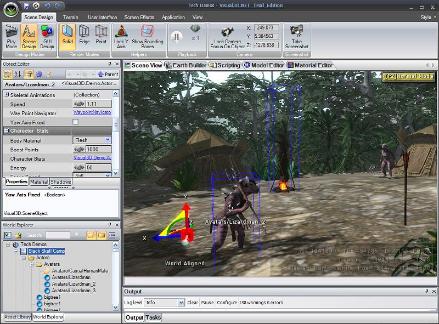Click the World Explorer search field

[58, 235]
